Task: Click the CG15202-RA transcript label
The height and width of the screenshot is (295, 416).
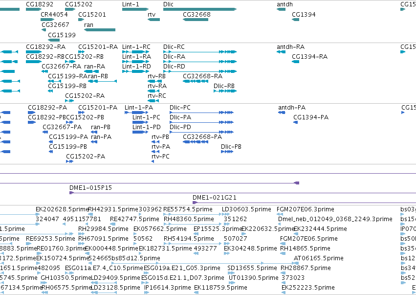Action: pos(85,96)
